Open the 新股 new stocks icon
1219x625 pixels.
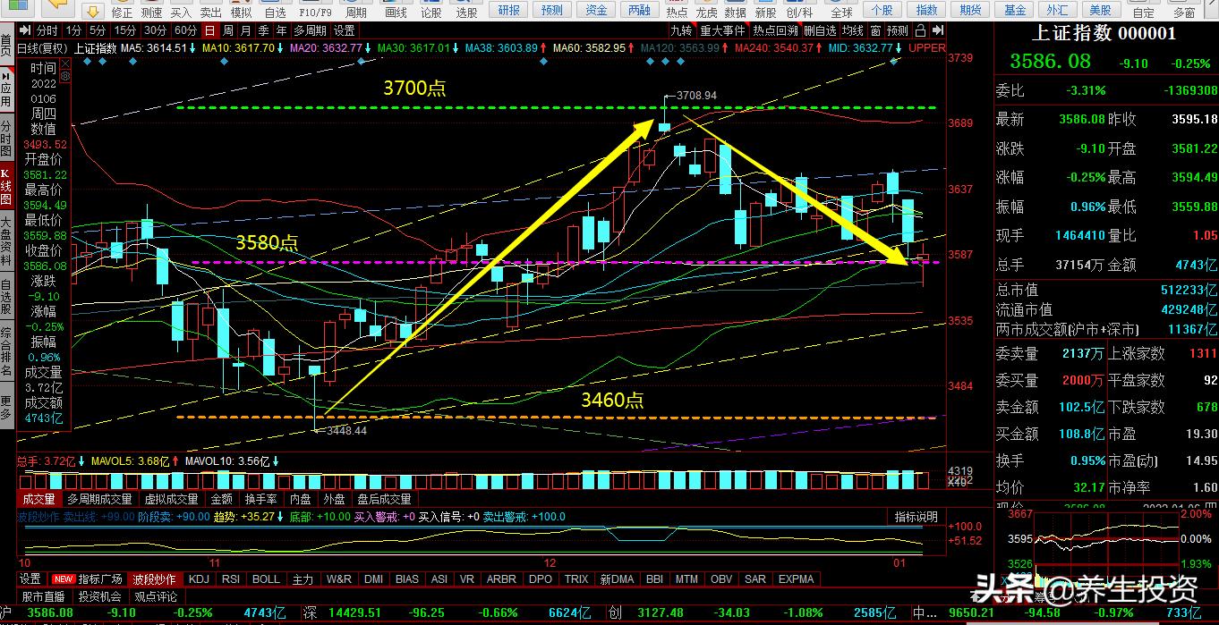[x=765, y=12]
